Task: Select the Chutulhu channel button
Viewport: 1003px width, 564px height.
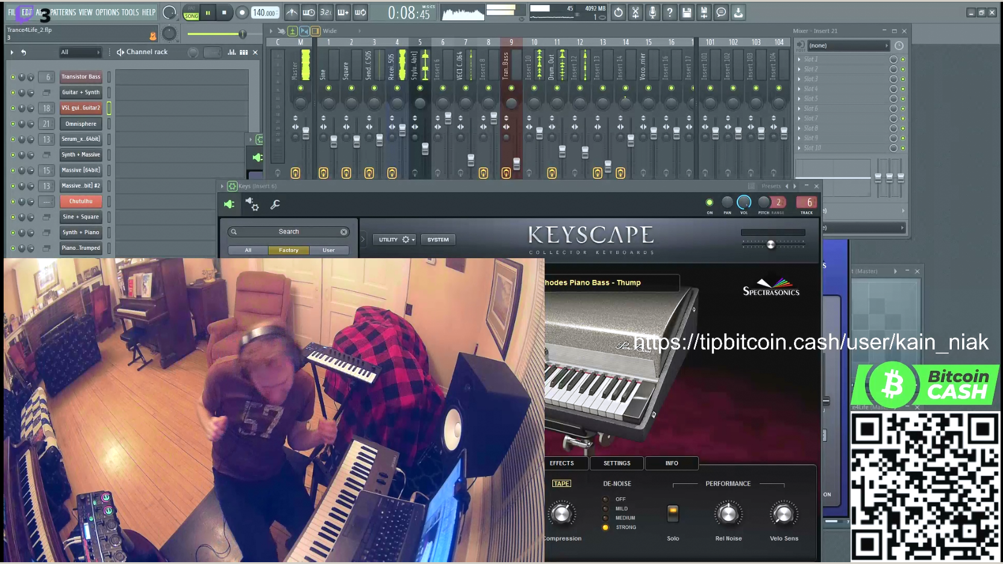Action: click(81, 202)
